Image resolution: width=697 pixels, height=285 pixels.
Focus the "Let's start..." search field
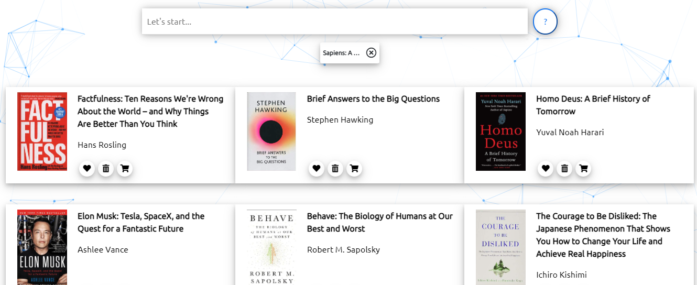click(x=334, y=21)
